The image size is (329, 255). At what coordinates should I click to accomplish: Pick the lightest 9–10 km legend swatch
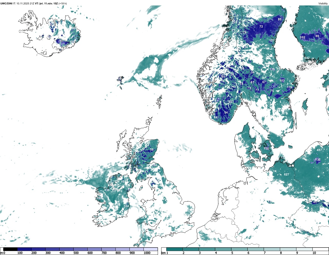[304, 249]
